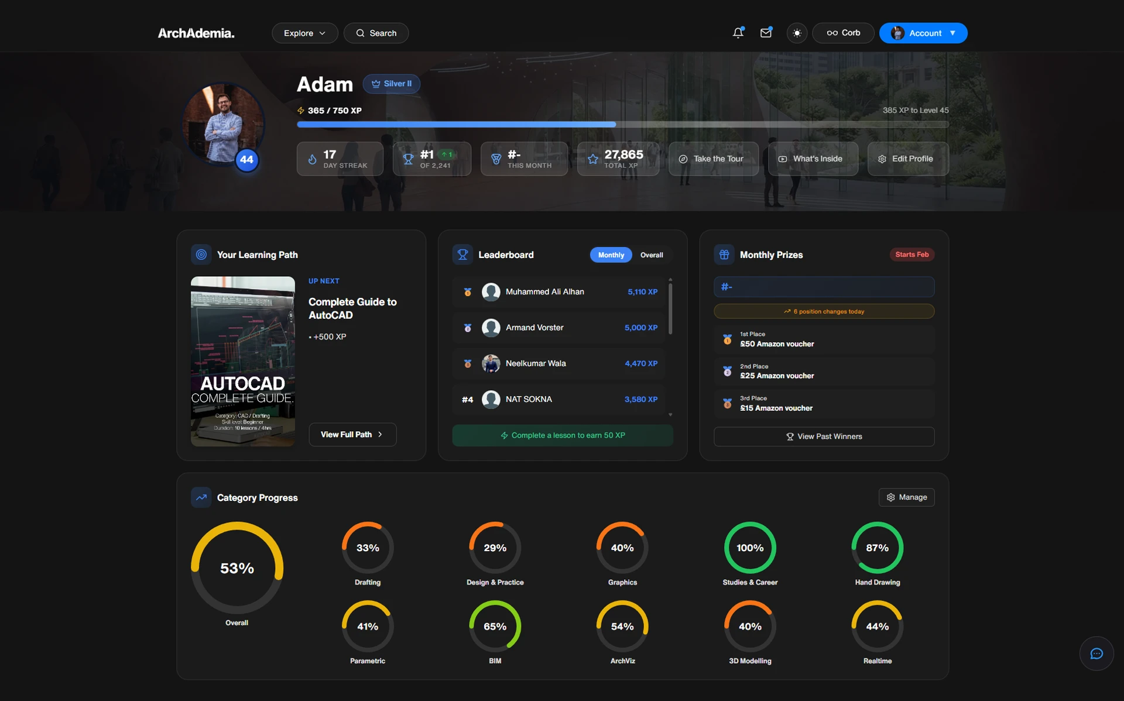Click the Edit Profile button
Image resolution: width=1124 pixels, height=701 pixels.
click(x=907, y=159)
